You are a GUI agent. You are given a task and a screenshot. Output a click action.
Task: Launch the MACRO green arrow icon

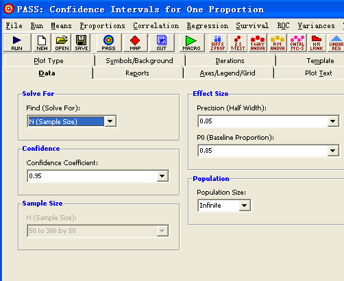191,42
